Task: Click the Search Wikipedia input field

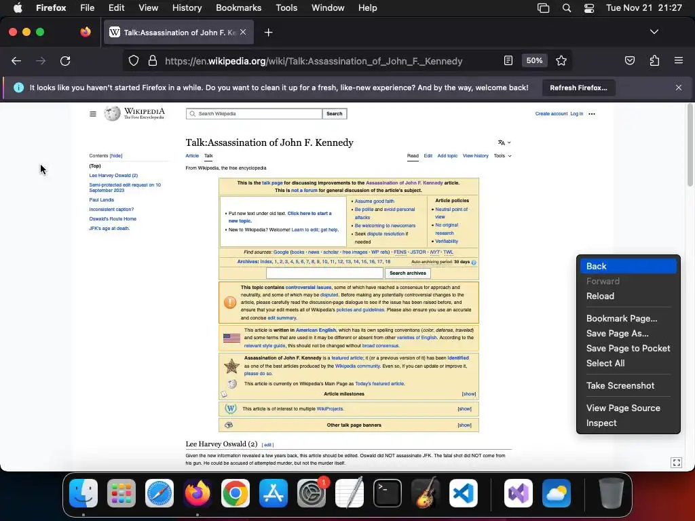Action: pos(254,114)
